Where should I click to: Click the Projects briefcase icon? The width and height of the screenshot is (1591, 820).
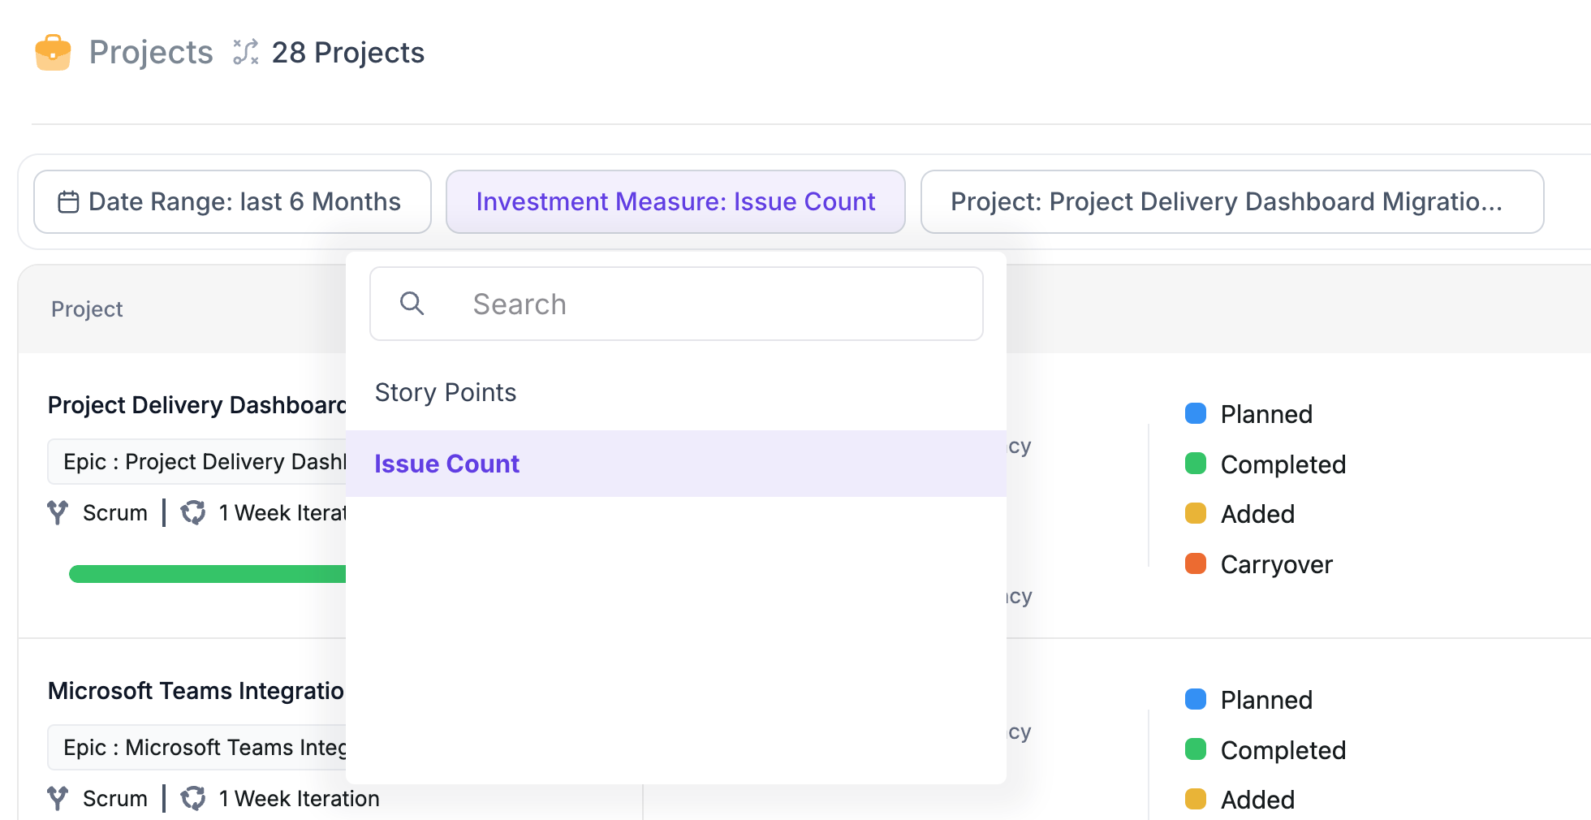tap(53, 53)
